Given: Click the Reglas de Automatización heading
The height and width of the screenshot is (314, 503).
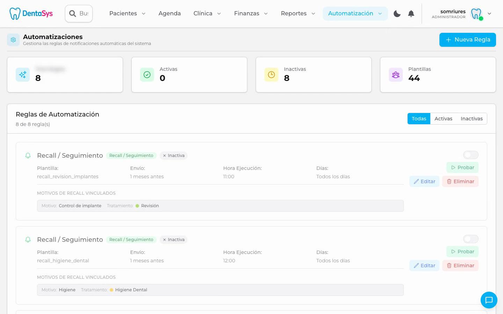Looking at the screenshot, I should [x=57, y=114].
